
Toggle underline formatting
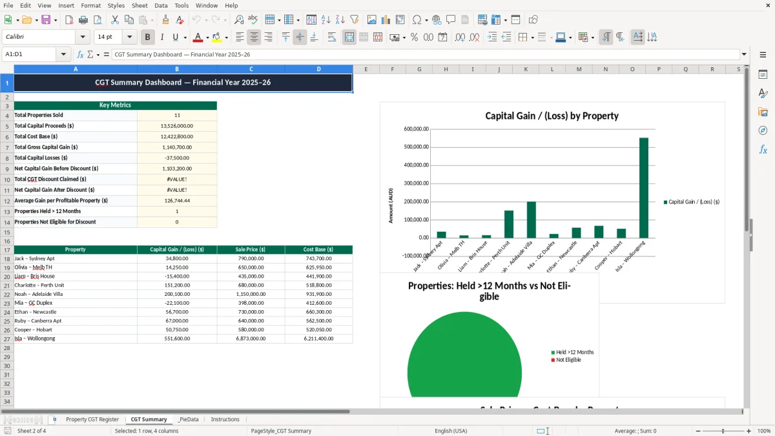[175, 37]
